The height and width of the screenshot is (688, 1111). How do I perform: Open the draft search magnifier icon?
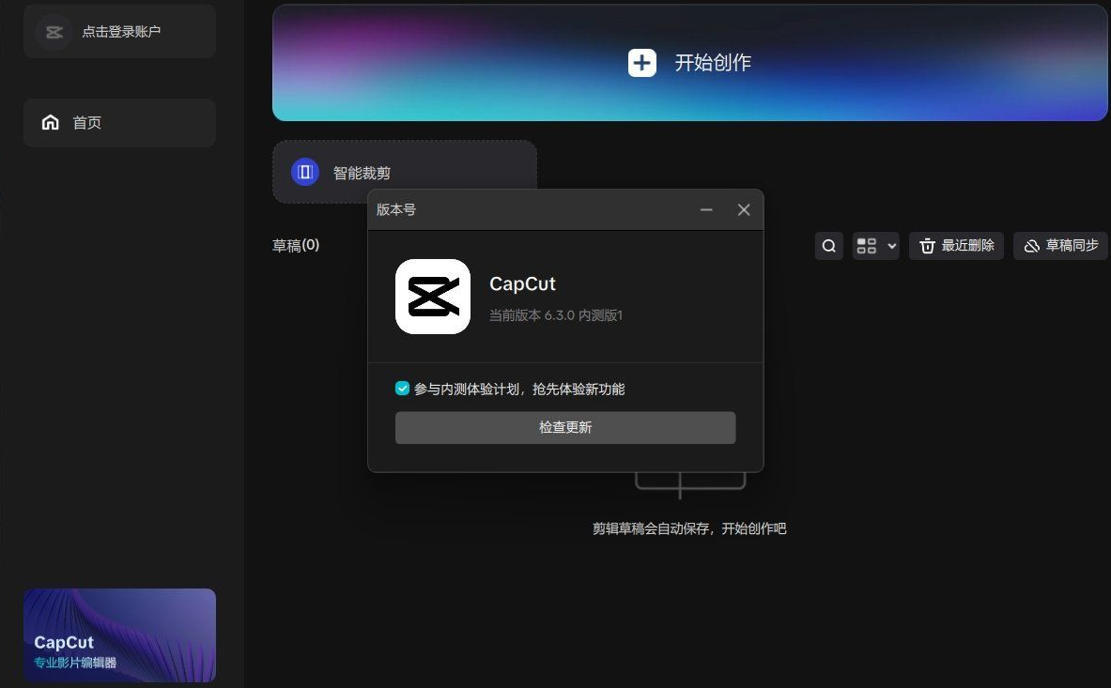click(829, 246)
